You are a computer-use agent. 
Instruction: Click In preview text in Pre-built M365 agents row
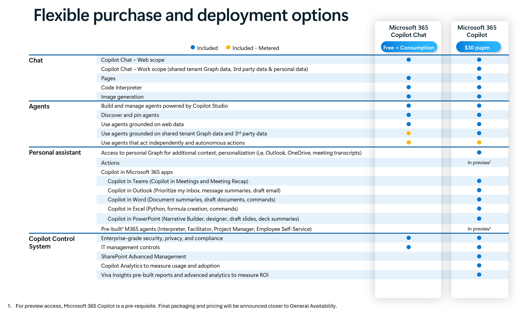tap(479, 229)
